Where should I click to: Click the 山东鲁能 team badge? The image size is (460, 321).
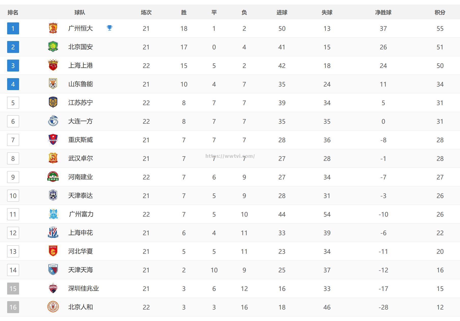53,84
